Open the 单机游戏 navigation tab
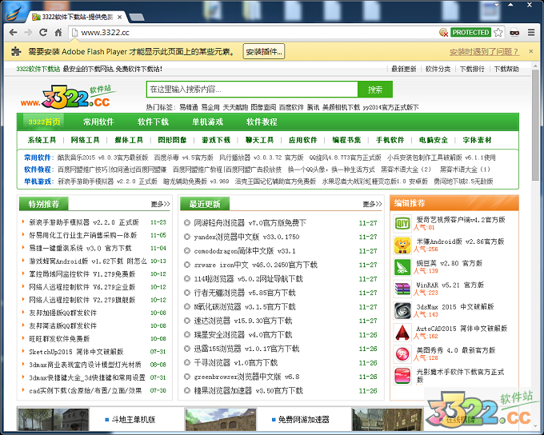544x435 pixels. pyautogui.click(x=207, y=122)
